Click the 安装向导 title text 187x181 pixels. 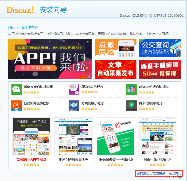(53, 10)
